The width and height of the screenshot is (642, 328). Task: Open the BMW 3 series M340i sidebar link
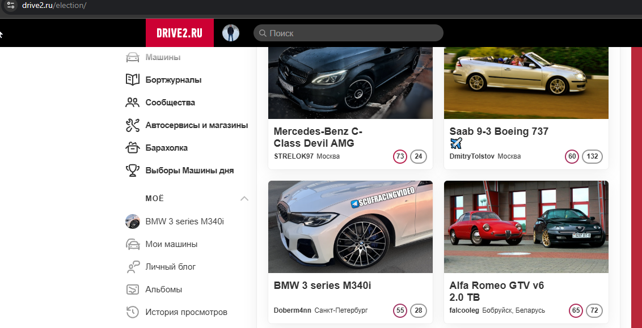185,221
